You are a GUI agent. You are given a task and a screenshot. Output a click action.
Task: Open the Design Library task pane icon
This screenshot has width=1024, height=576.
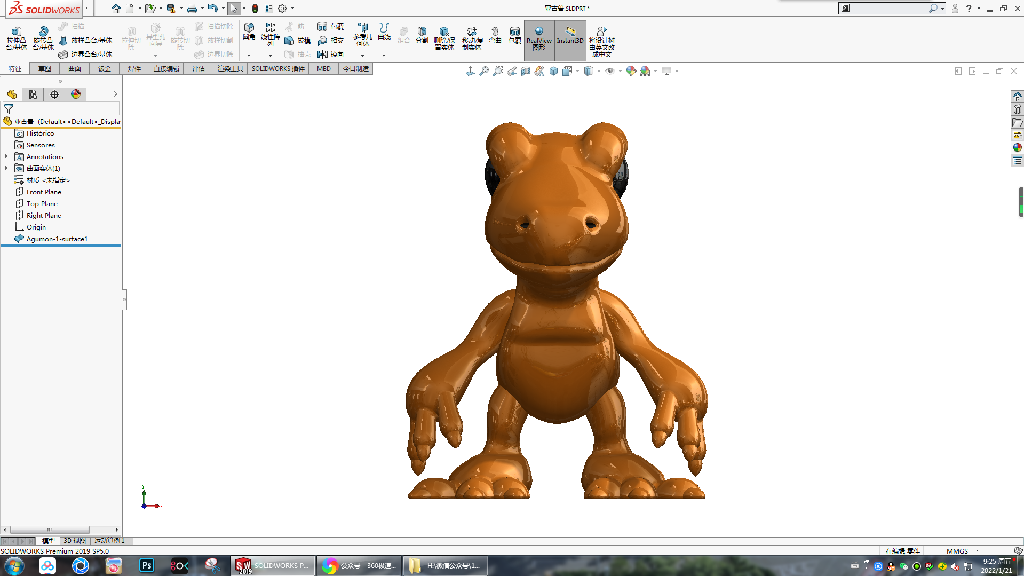pos(1018,109)
